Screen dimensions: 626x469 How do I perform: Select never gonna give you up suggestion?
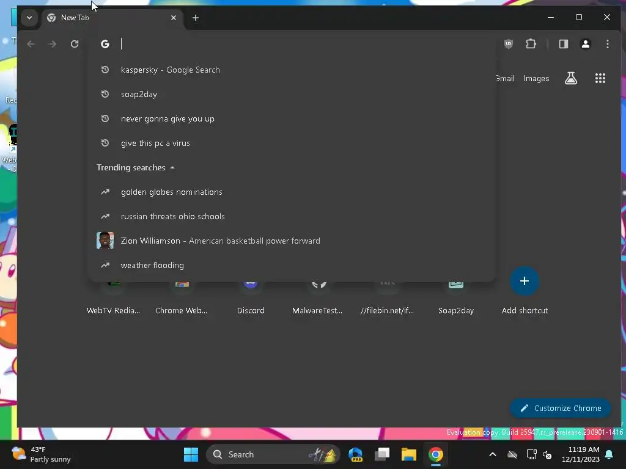click(292, 119)
